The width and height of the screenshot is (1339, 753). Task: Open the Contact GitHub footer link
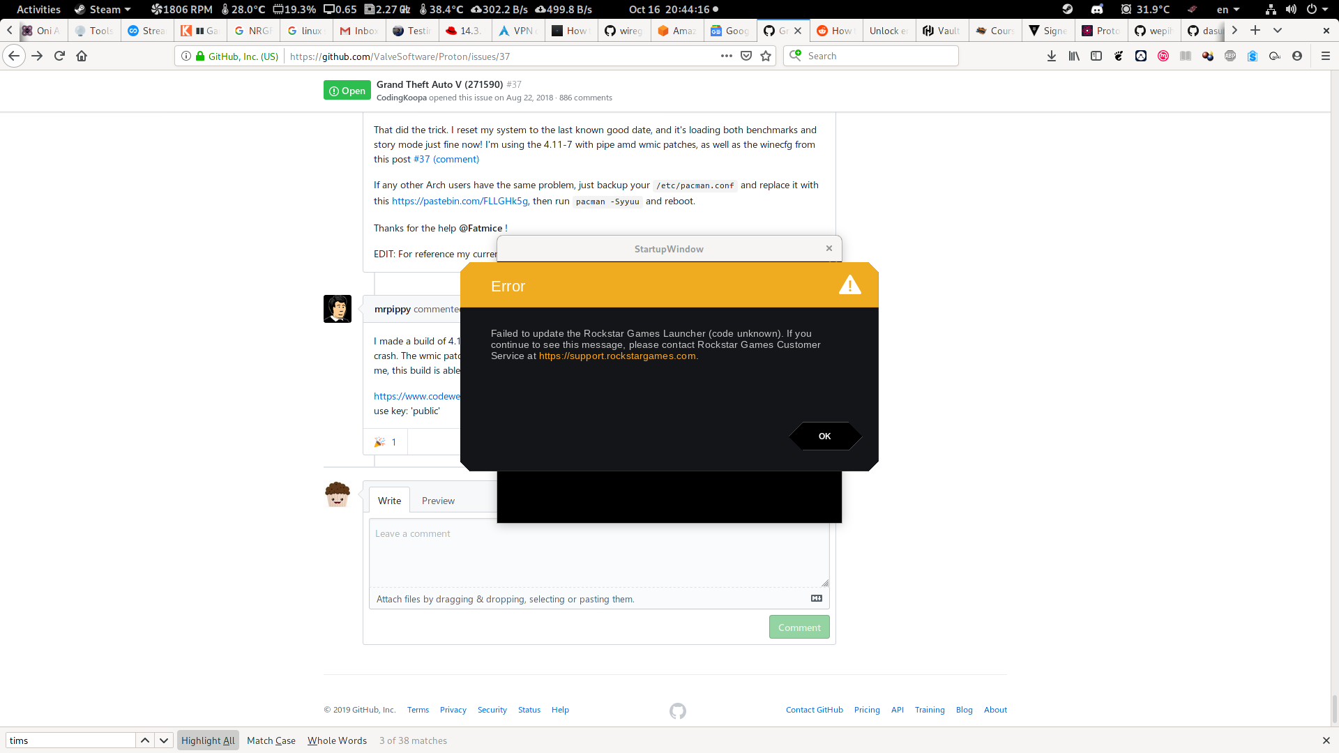coord(815,710)
